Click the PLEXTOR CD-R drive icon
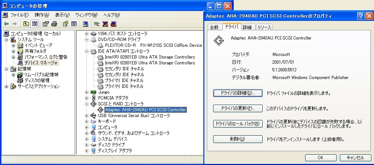The image size is (374, 165). (x=100, y=45)
